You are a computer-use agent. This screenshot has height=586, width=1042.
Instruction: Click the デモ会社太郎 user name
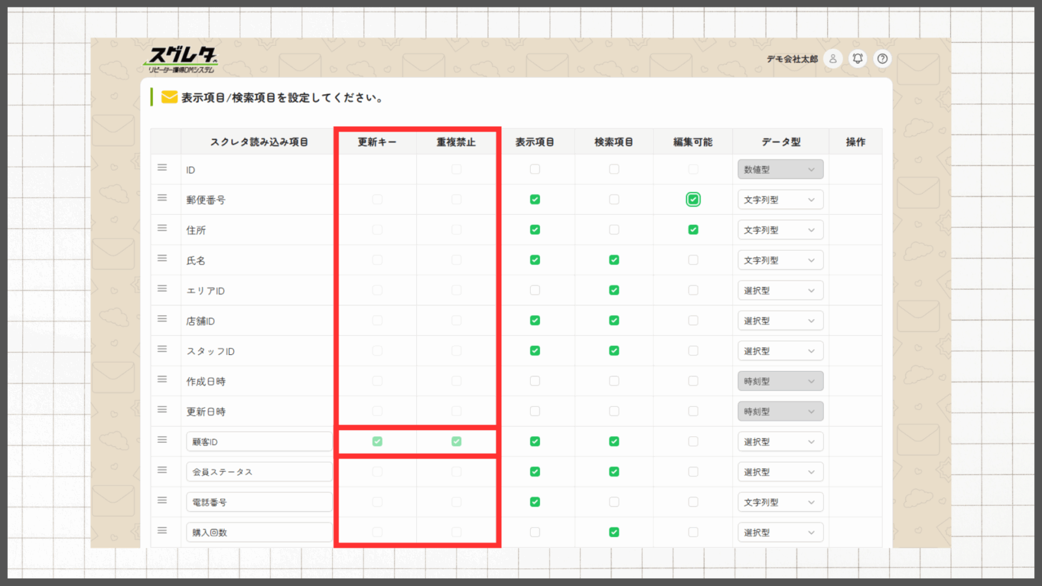pyautogui.click(x=792, y=59)
